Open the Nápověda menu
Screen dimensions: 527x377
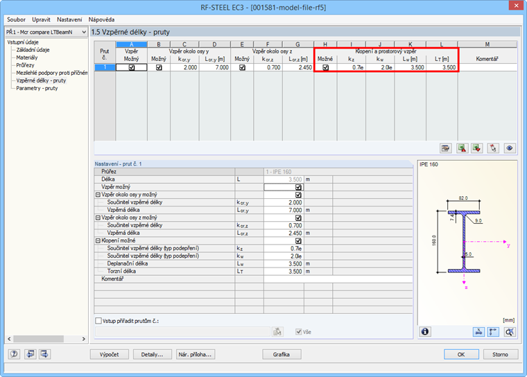point(101,19)
